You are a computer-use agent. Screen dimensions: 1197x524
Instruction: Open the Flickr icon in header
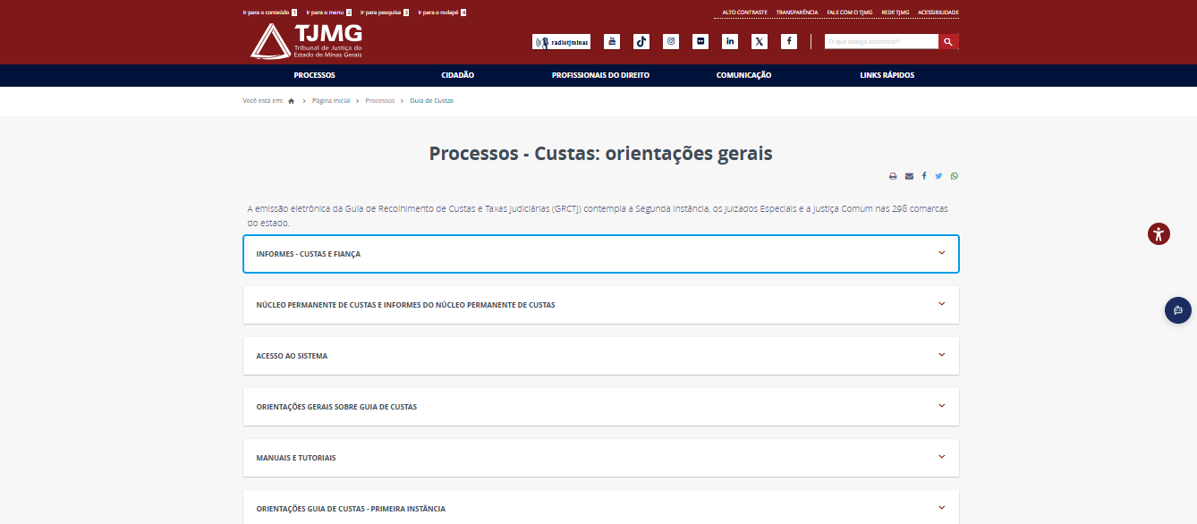[700, 41]
